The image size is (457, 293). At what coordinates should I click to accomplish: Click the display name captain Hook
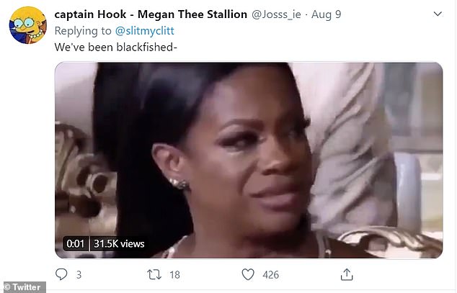pyautogui.click(x=90, y=14)
